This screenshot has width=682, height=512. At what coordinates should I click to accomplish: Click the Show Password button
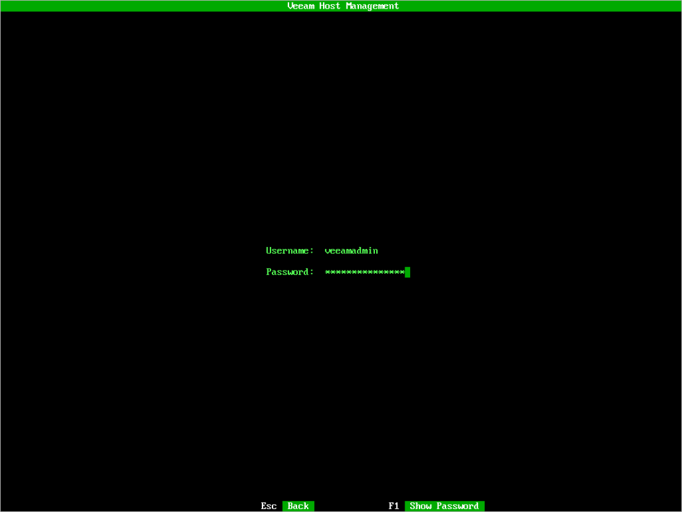[444, 506]
